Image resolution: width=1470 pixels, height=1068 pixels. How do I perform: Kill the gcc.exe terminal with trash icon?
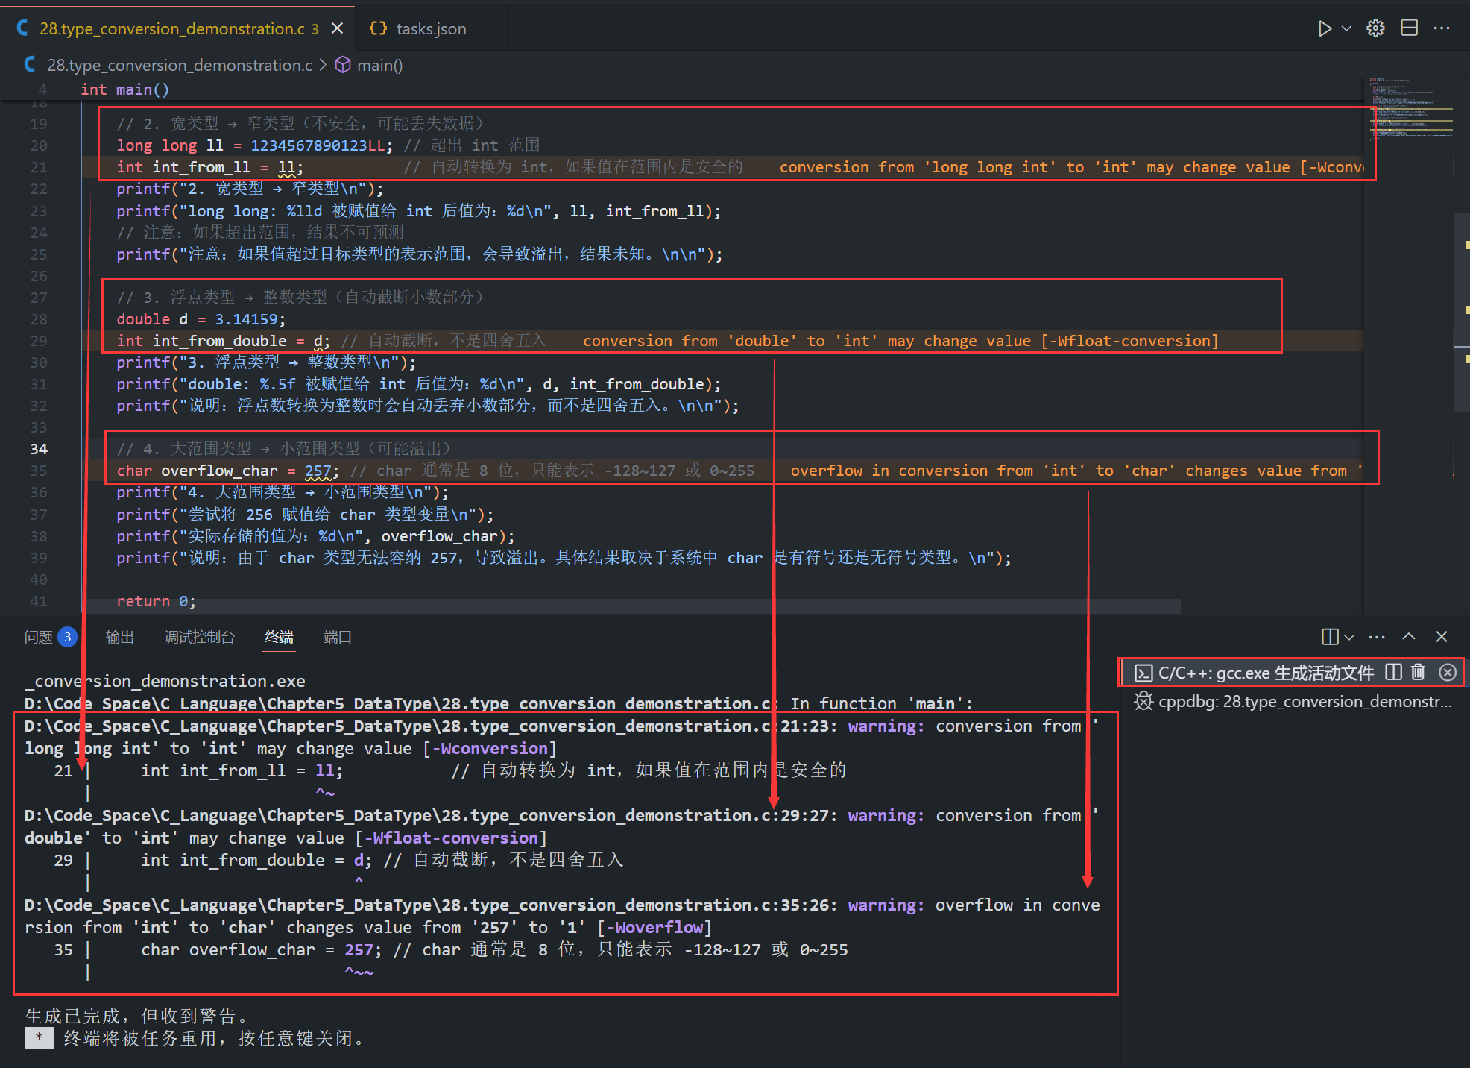[1418, 672]
